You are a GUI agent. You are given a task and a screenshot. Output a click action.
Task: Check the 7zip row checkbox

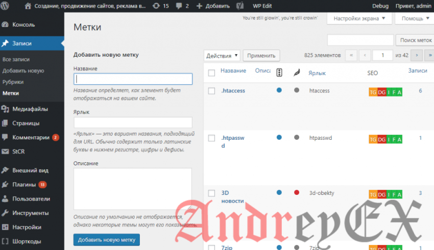tap(211, 247)
